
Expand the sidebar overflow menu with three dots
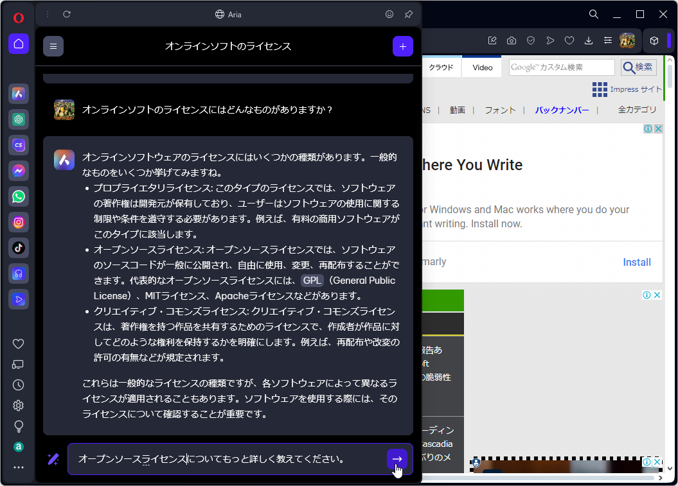coord(18,467)
